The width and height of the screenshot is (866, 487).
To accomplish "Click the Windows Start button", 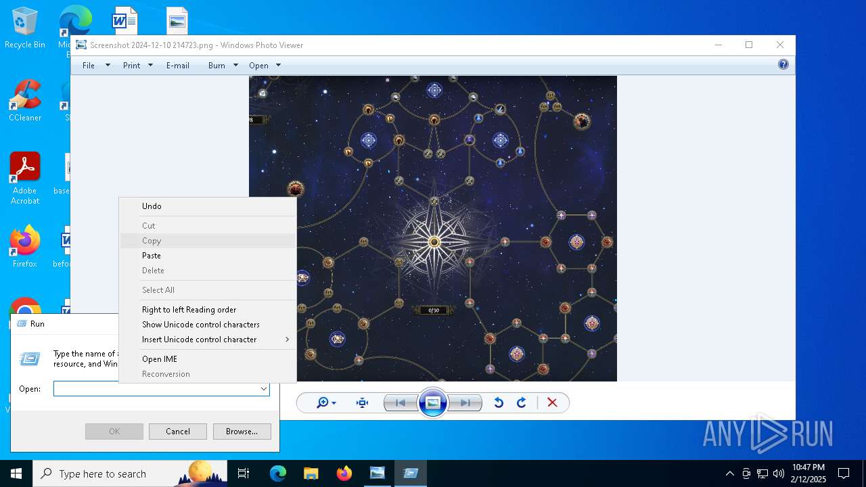I will 16,473.
